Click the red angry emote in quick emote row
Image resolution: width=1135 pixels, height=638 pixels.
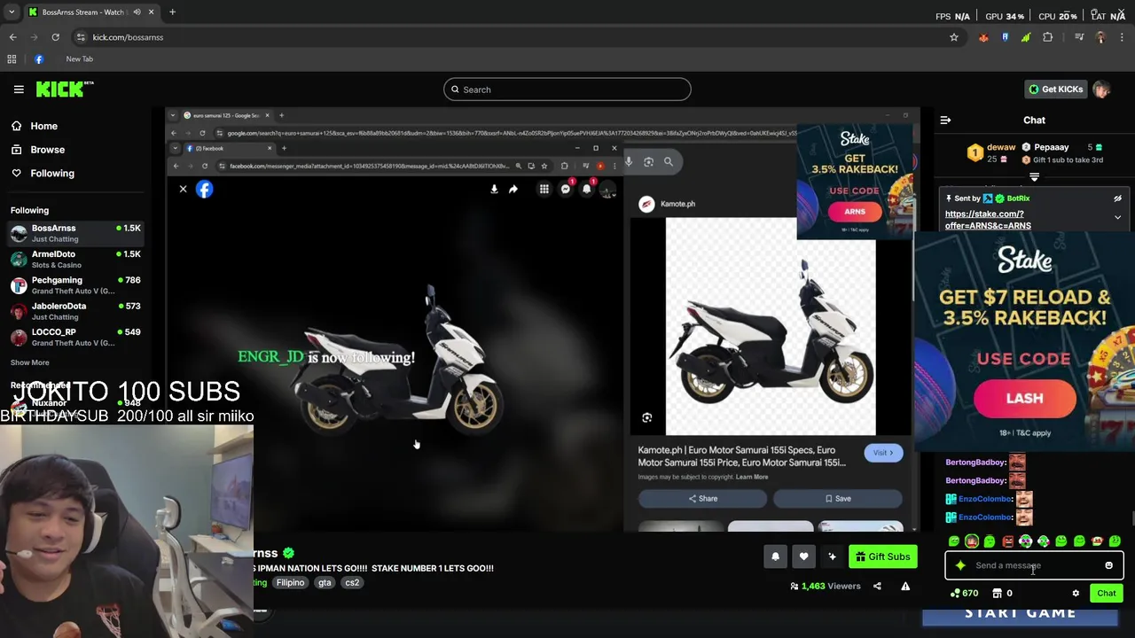click(1007, 541)
